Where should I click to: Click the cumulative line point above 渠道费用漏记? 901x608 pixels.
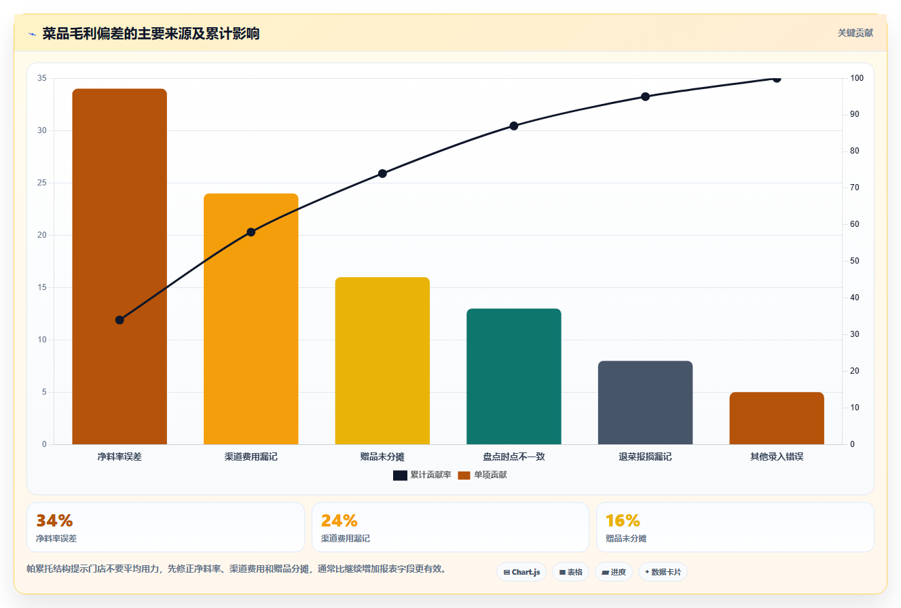tap(251, 232)
